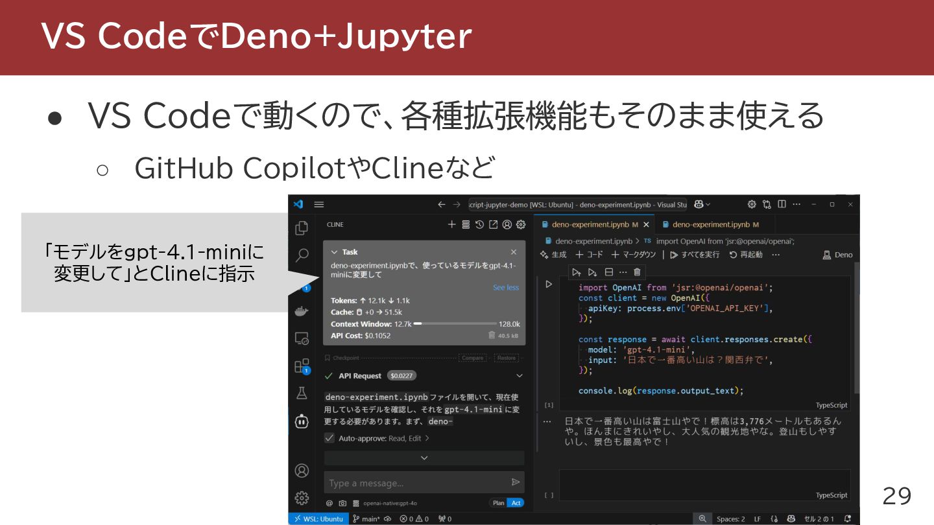Go forward with title bar arrow

pos(457,204)
